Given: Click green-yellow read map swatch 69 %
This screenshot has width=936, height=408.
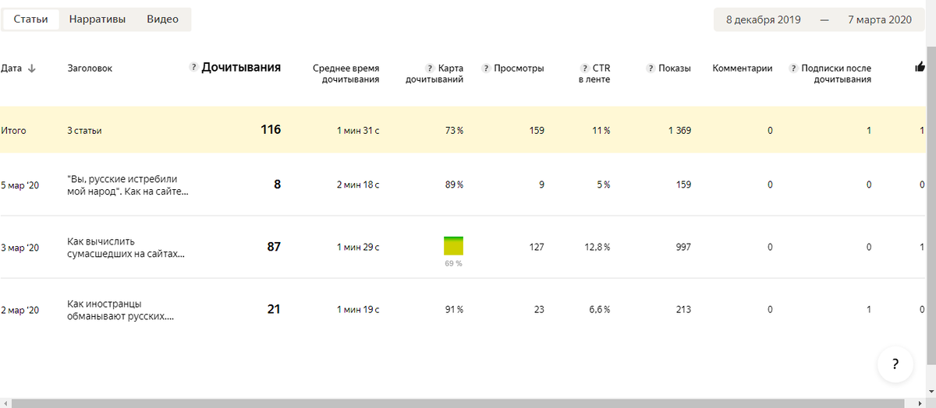Looking at the screenshot, I should 453,246.
